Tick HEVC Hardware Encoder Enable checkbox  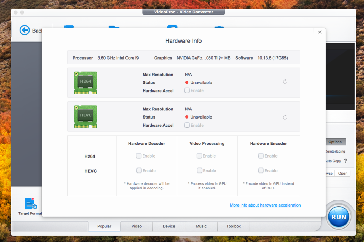261,171
